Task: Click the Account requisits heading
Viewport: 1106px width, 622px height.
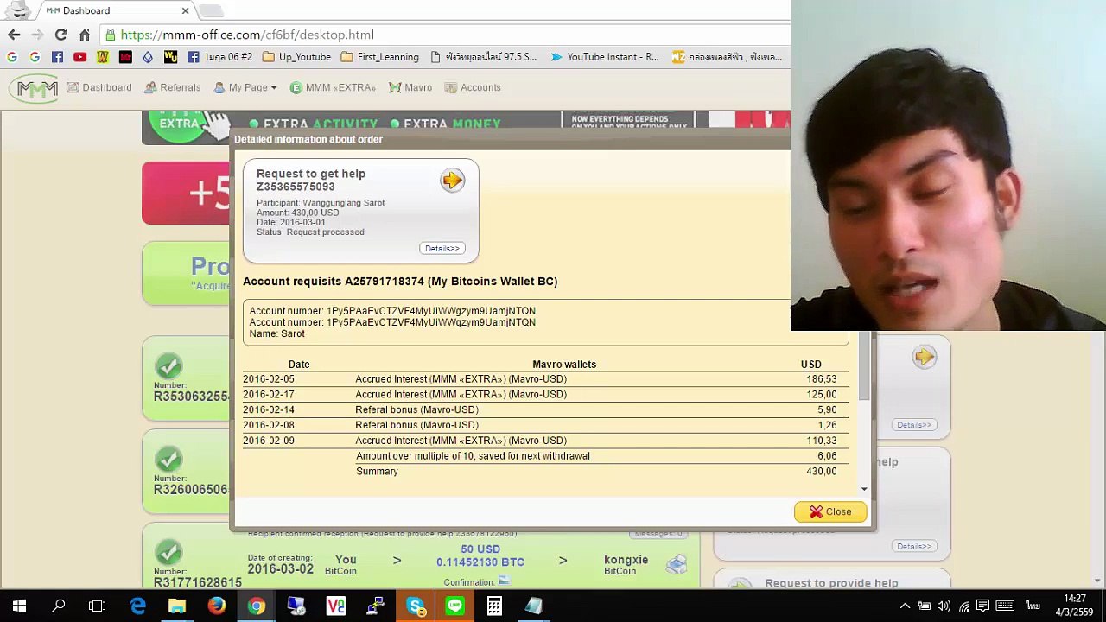Action: pyautogui.click(x=400, y=282)
